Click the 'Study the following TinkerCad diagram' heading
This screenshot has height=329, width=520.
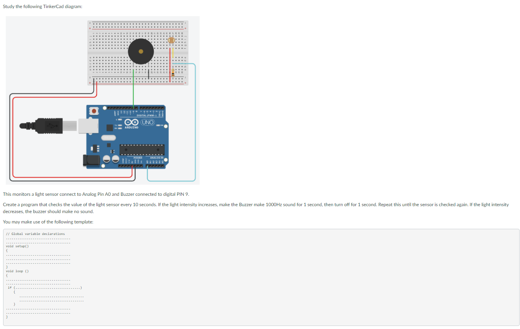point(42,6)
